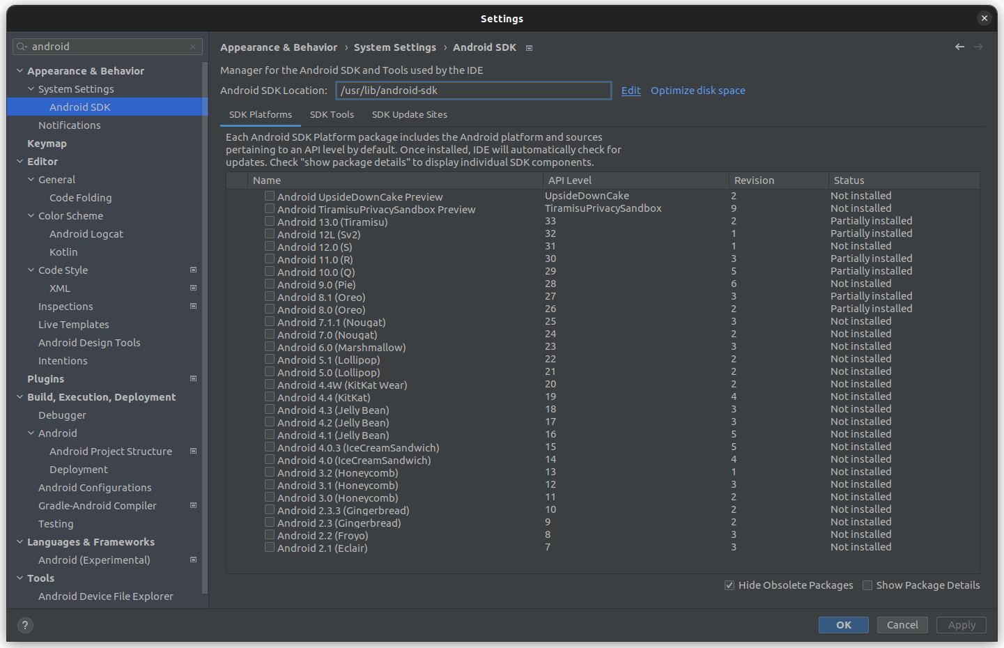Go back with the left arrow
This screenshot has height=648, width=1004.
point(959,47)
